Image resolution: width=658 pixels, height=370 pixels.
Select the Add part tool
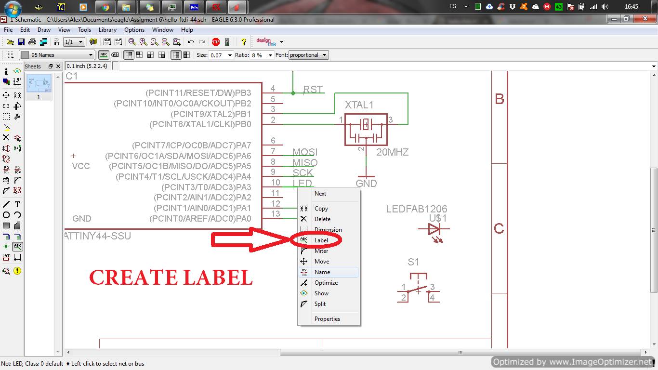[x=17, y=138]
